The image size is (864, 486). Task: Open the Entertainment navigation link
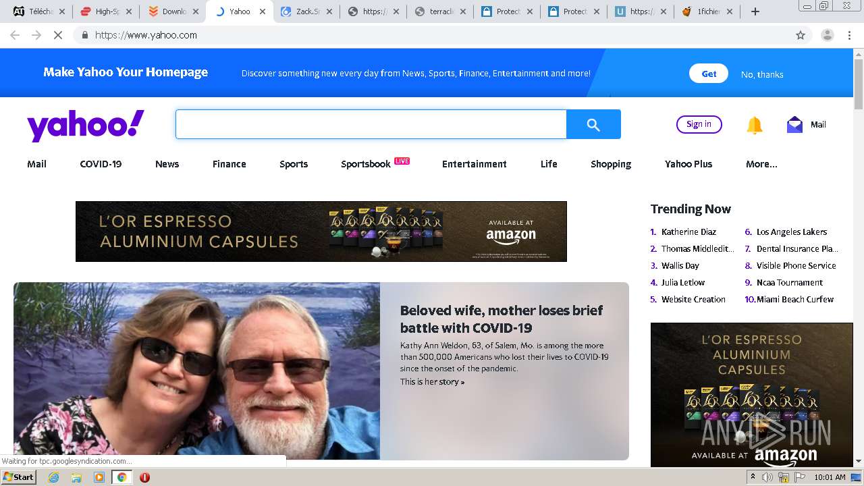pyautogui.click(x=474, y=164)
